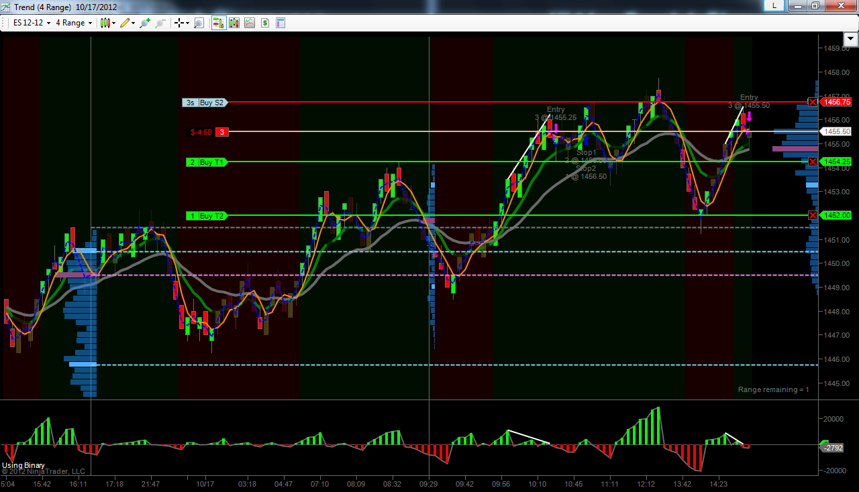Click the Stop1 annotation text

tap(586, 152)
